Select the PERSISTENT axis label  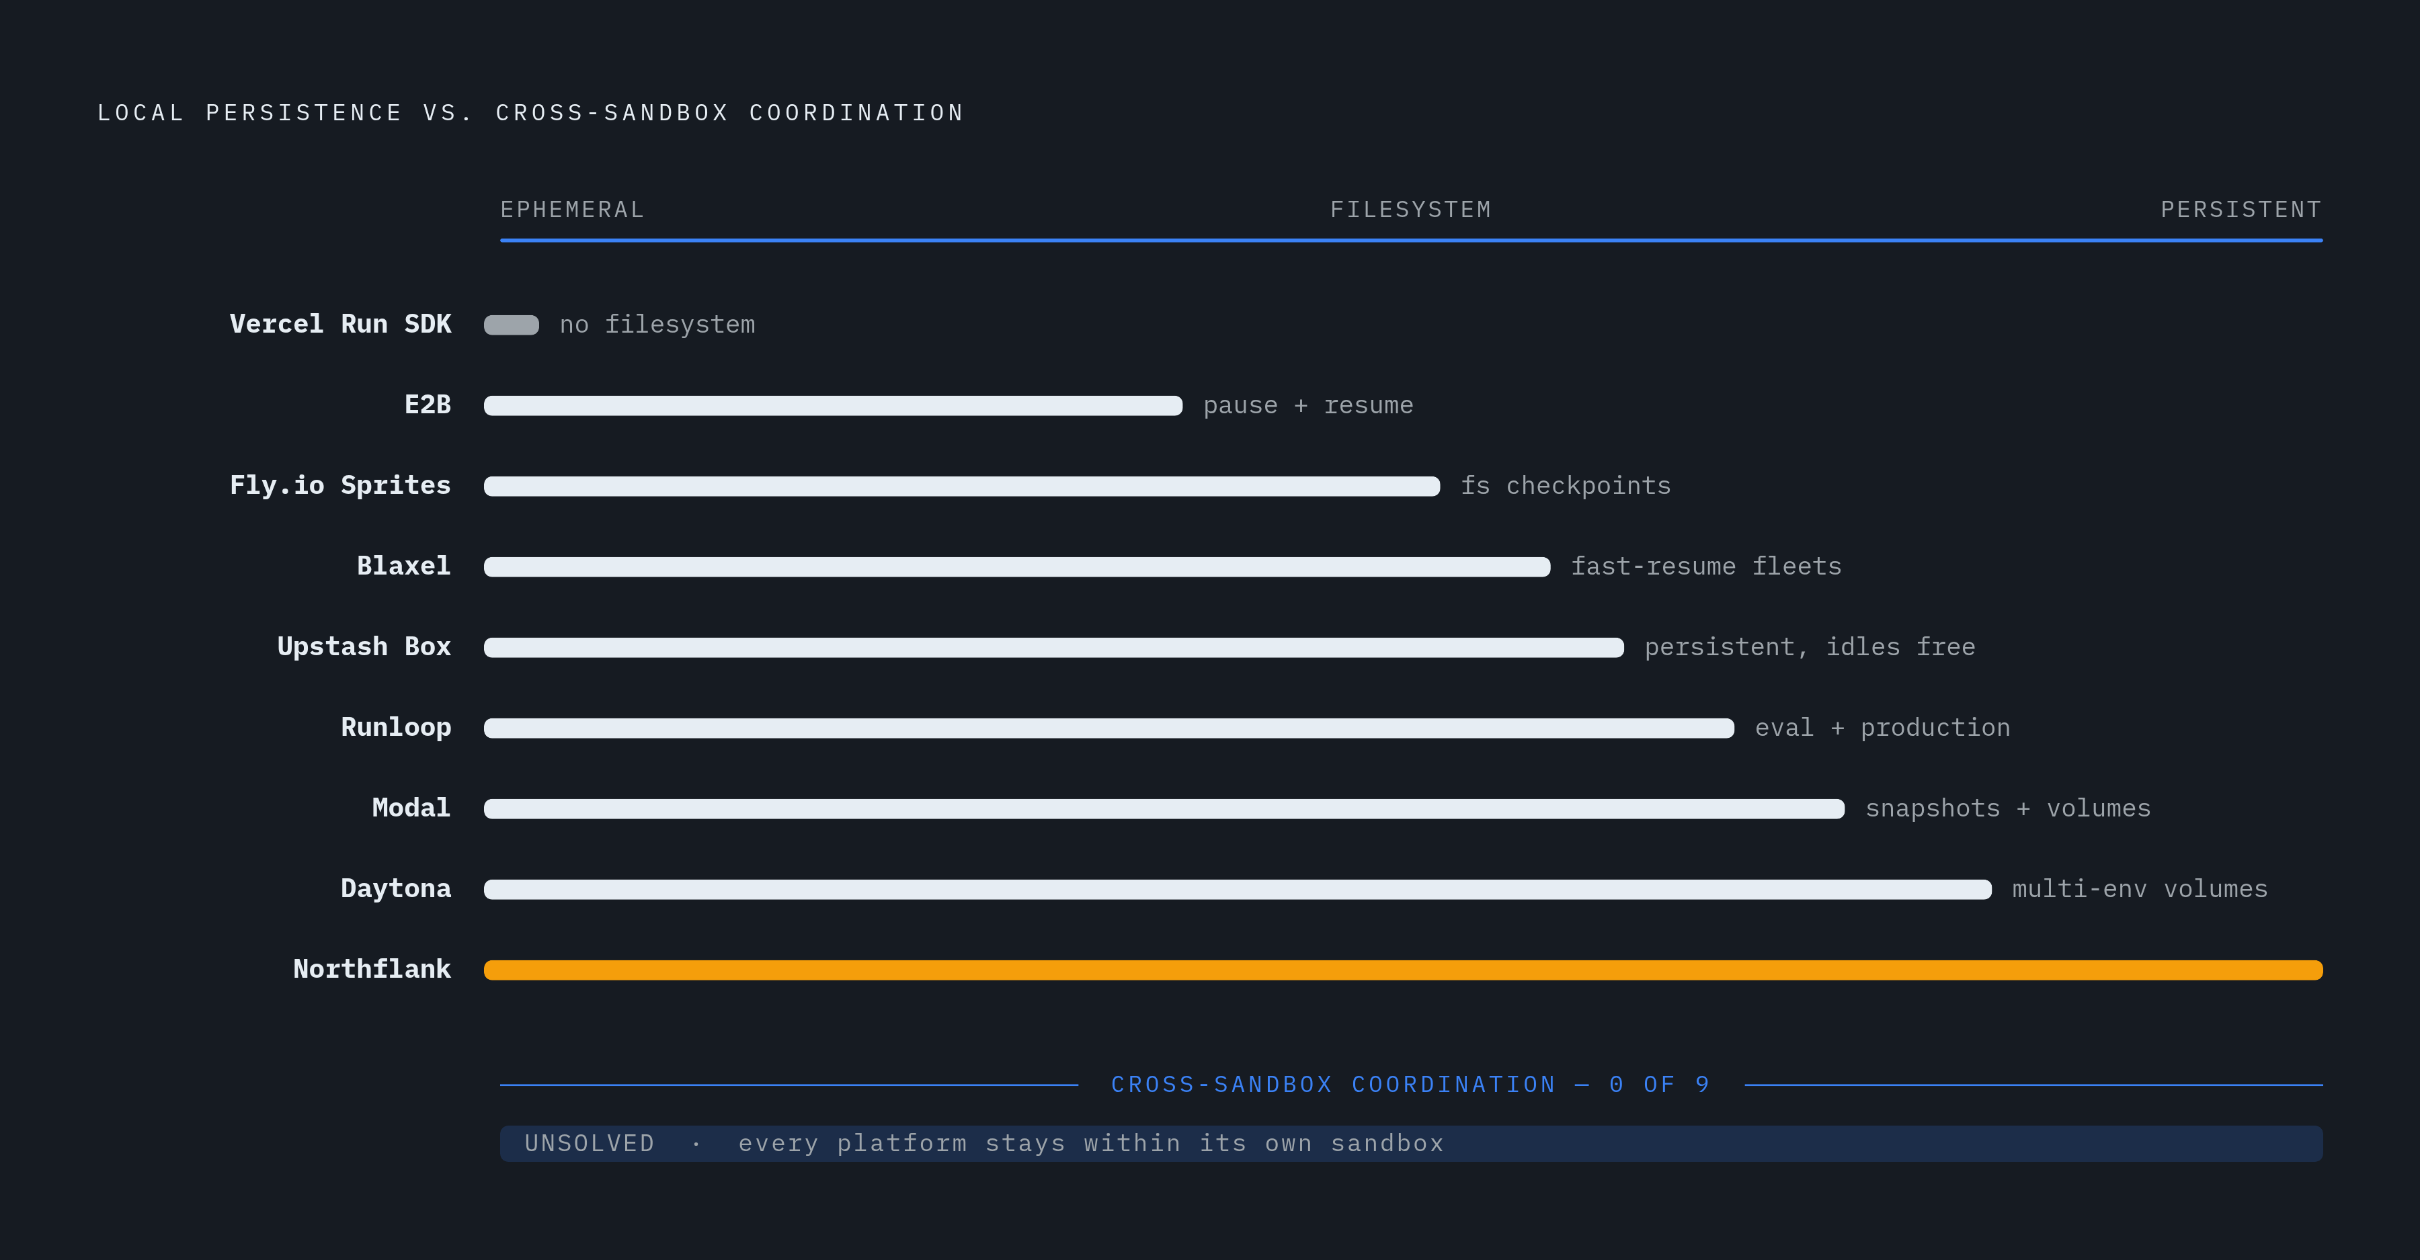[x=2241, y=210]
